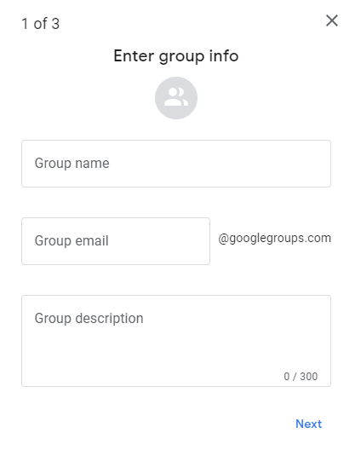The height and width of the screenshot is (456, 355).
Task: Click the 0 / 300 character counter
Action: 301,377
